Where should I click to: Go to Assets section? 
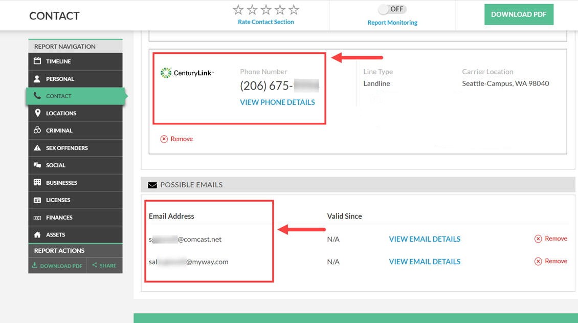75,234
